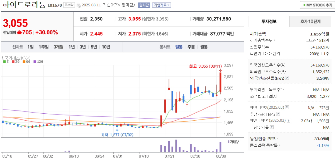Screen dimensions: 336x158
Task: Click the 동일업종 PER value 33.05배
Action: [x=322, y=139]
